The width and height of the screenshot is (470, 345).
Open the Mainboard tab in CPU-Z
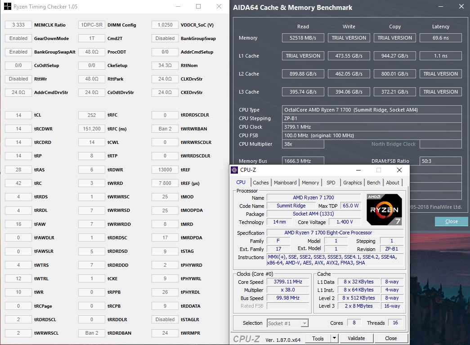pyautogui.click(x=285, y=183)
